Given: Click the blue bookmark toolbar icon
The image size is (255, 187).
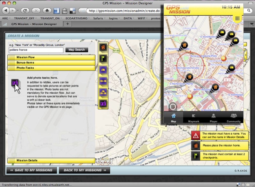Looking at the screenshot, I should [x=57, y=11].
